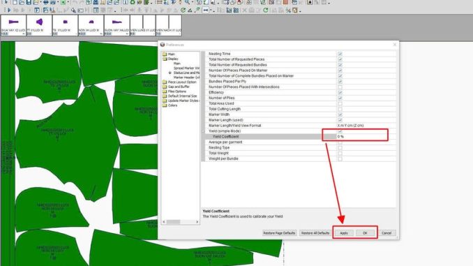Toggle Nesting Time checkbox
473x266 pixels.
[x=340, y=54]
